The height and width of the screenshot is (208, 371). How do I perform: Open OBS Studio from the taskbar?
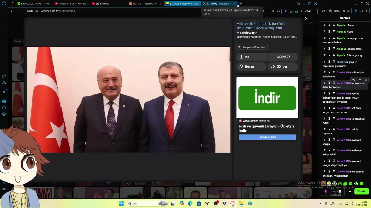(216, 203)
